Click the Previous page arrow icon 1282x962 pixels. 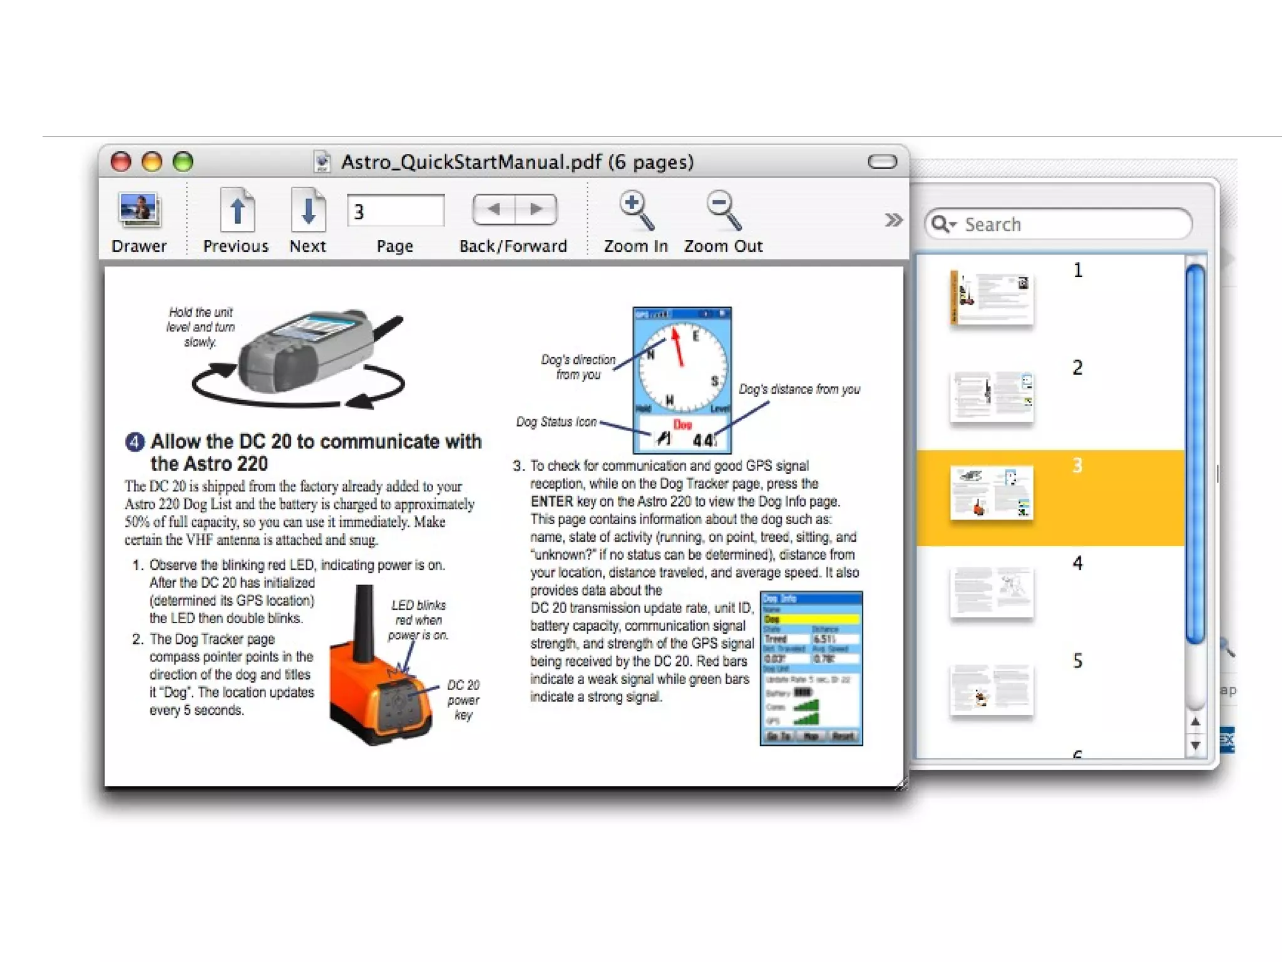[x=237, y=211]
